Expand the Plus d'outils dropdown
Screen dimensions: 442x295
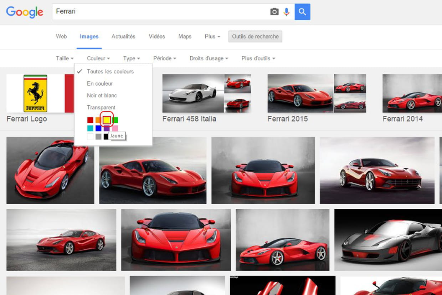[x=258, y=58]
